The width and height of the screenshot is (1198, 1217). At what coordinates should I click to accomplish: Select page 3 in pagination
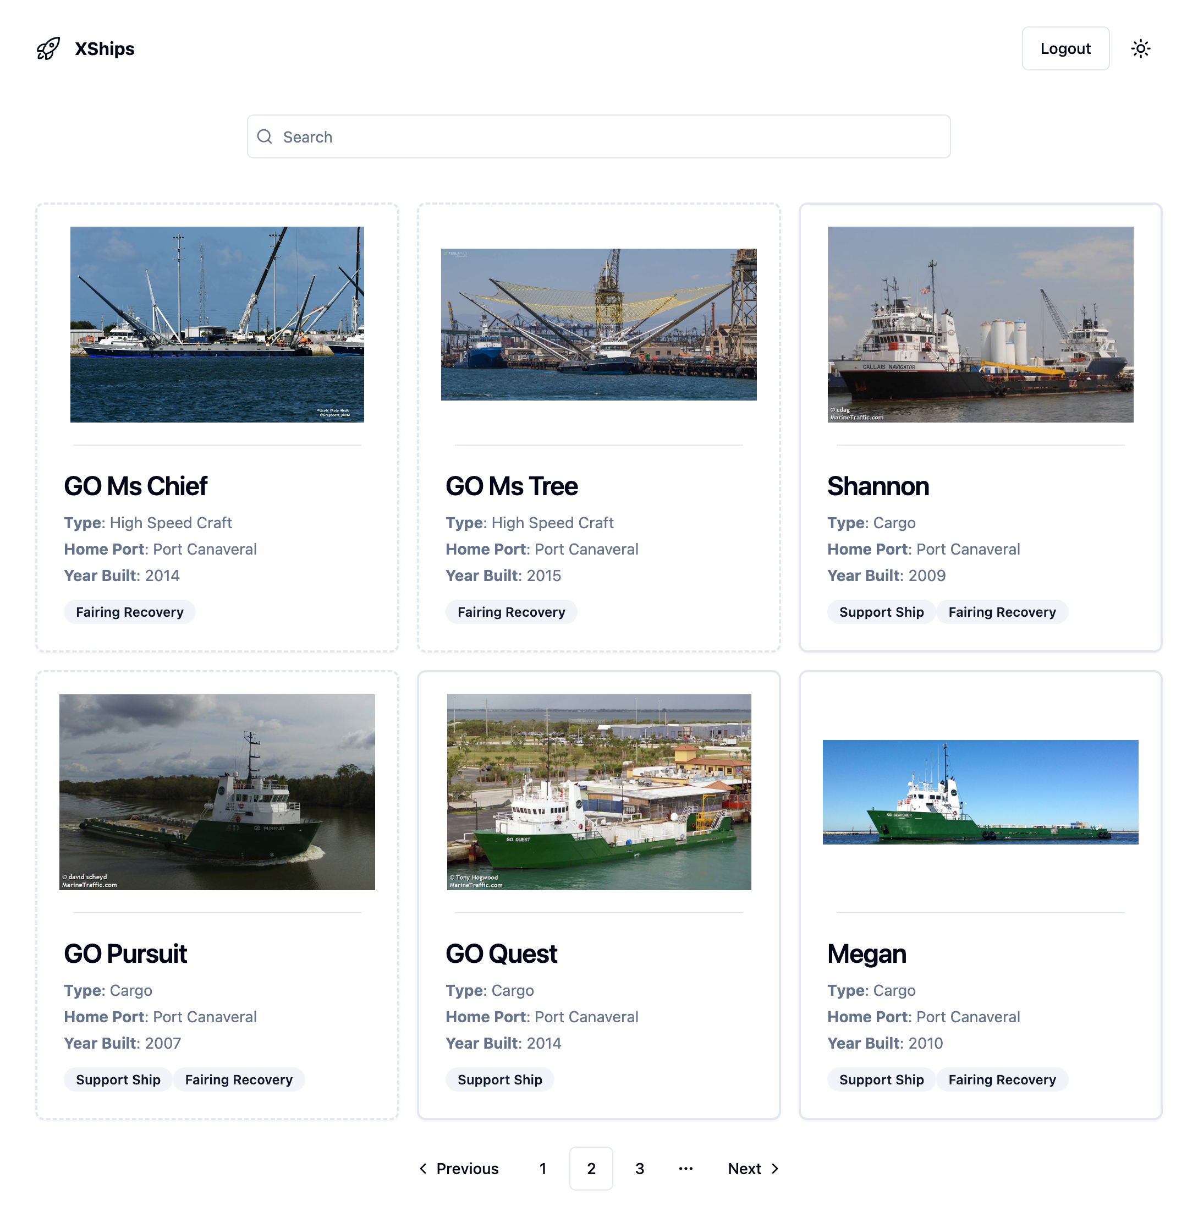point(639,1168)
